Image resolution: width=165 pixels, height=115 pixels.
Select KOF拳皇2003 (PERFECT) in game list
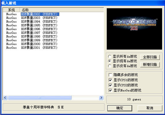click(x=39, y=18)
